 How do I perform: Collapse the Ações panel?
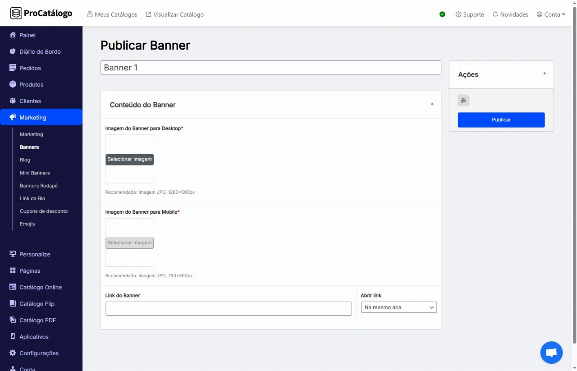[x=544, y=73]
